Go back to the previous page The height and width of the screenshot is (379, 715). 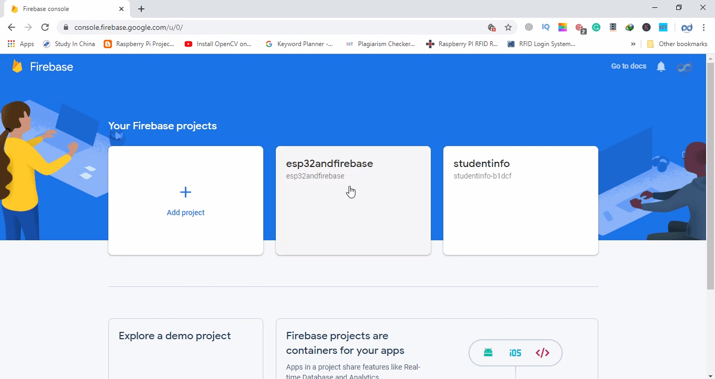(x=12, y=27)
